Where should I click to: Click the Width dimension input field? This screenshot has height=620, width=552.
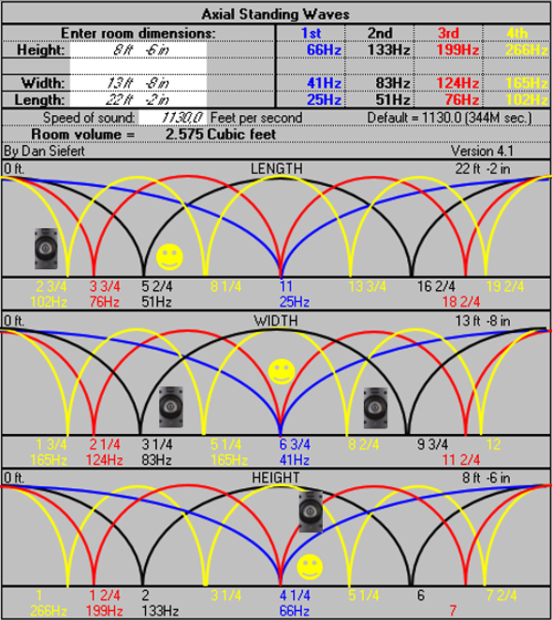pyautogui.click(x=138, y=83)
